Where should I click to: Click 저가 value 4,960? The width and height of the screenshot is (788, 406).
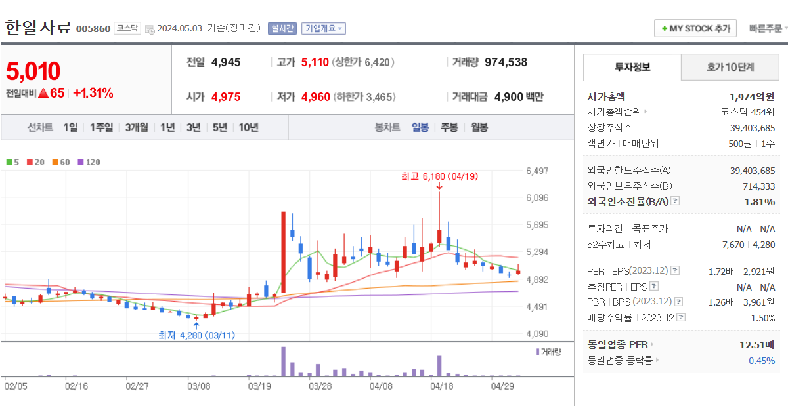pos(315,97)
